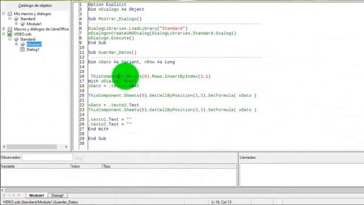Select the highlighted Module1 under VIDEO.ods

(34, 44)
